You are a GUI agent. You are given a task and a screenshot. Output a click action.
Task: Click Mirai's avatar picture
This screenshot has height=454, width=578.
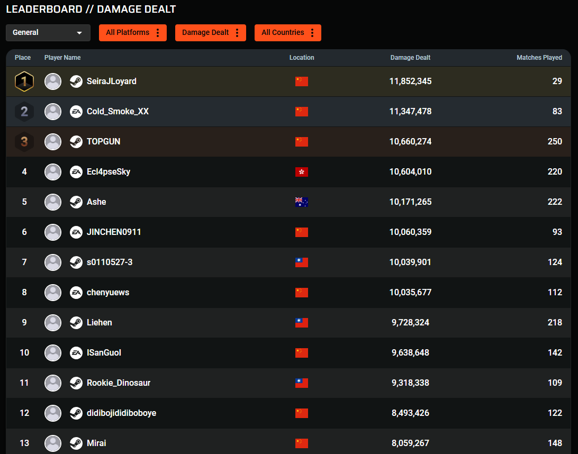[53, 443]
